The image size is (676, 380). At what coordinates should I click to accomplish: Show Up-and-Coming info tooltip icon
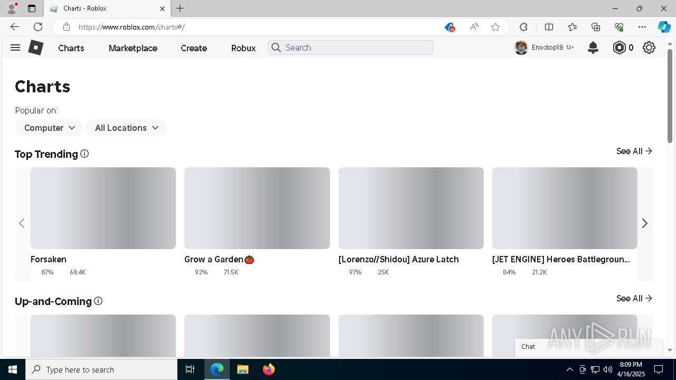pyautogui.click(x=98, y=301)
